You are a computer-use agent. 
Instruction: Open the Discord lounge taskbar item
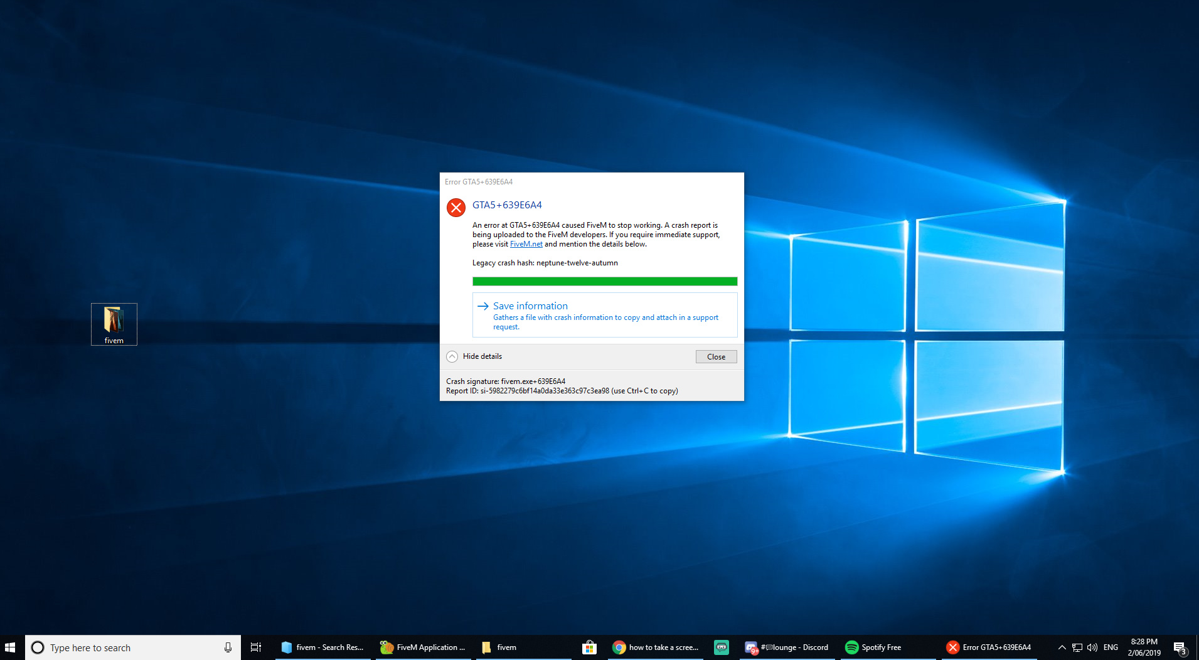pyautogui.click(x=787, y=647)
